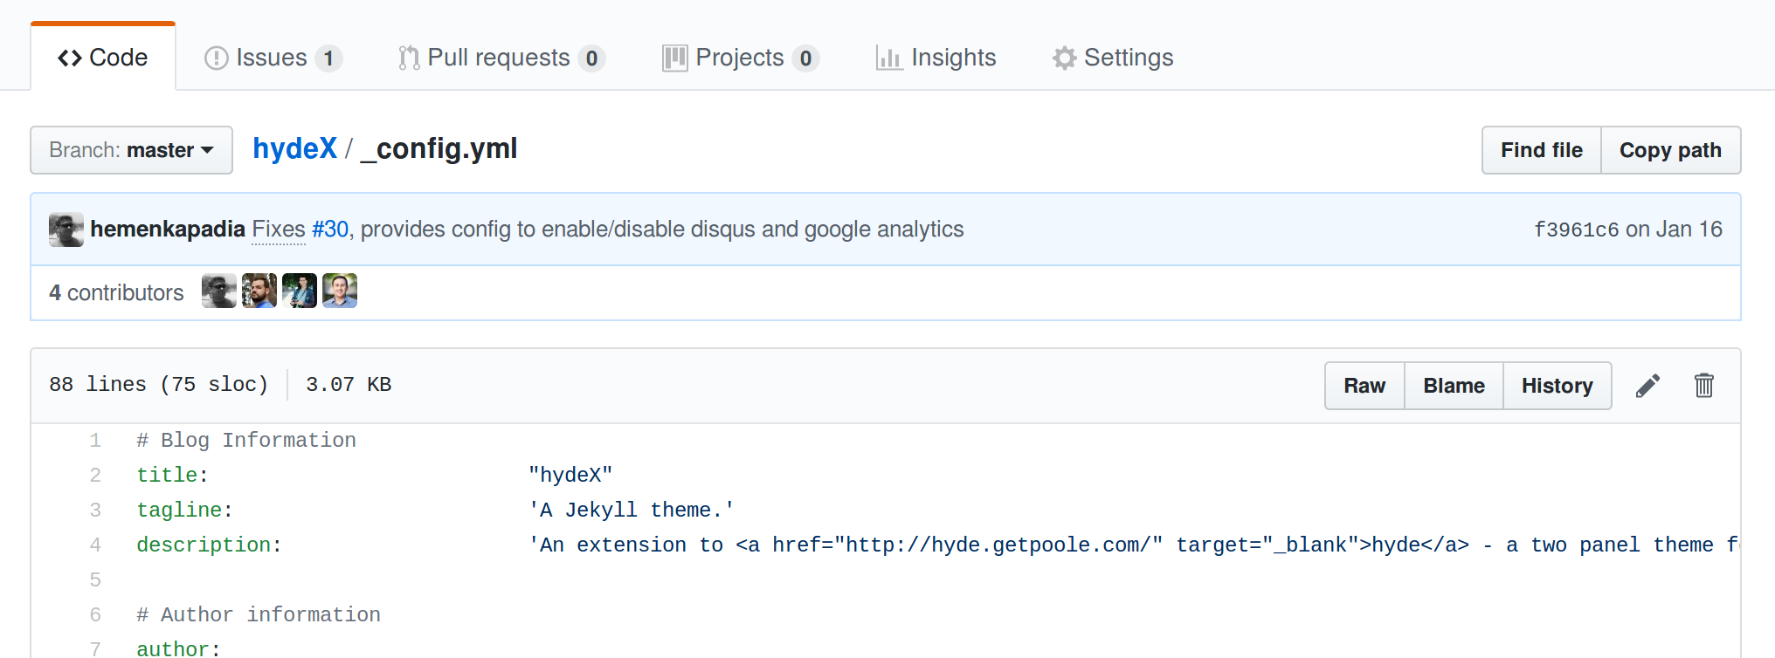This screenshot has height=658, width=1775.
Task: Select line number 3
Action: [x=95, y=510]
